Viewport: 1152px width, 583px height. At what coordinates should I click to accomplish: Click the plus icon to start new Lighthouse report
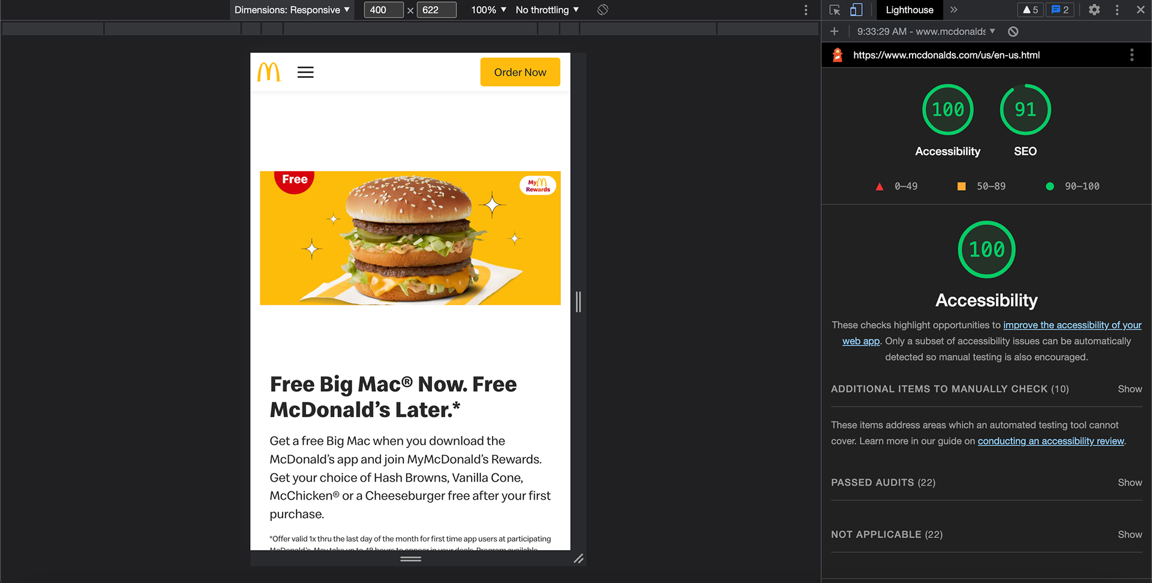click(835, 31)
